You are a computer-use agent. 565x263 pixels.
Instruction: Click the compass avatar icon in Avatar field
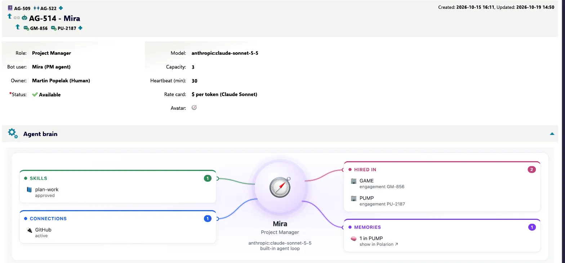click(194, 108)
